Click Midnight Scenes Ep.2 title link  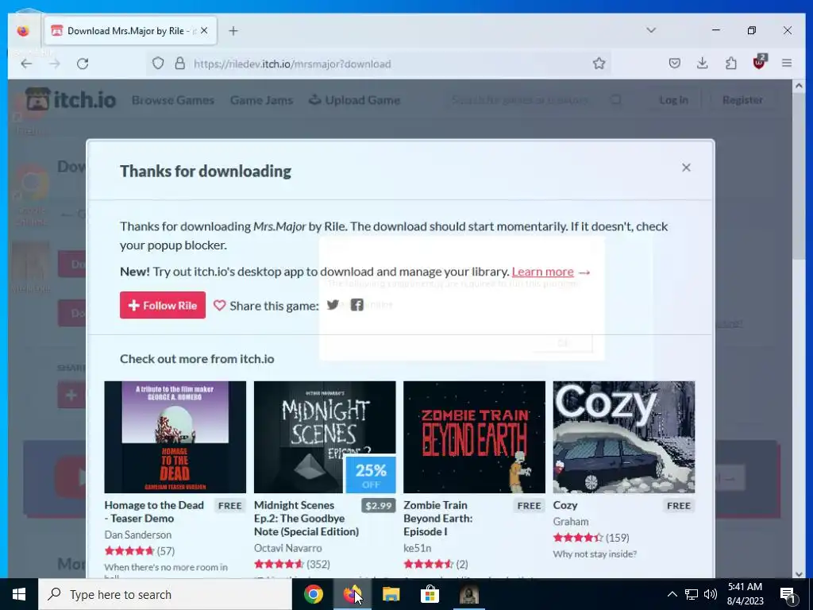pos(306,518)
